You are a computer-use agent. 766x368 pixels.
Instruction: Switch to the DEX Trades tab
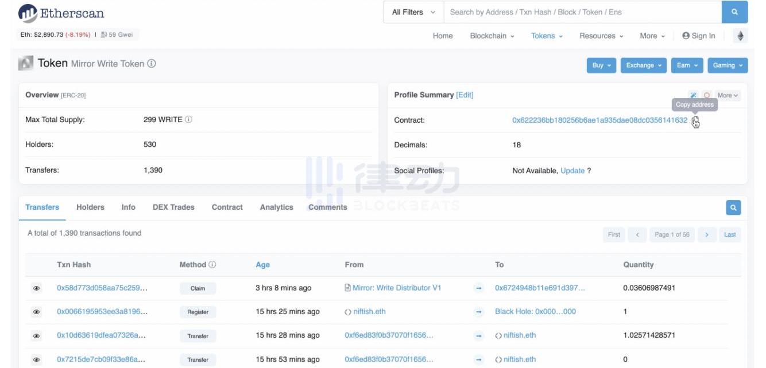point(173,207)
